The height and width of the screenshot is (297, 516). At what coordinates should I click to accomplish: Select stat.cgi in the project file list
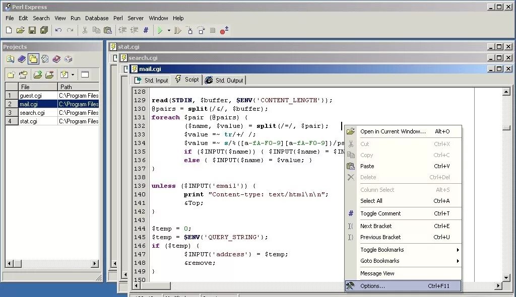pos(28,121)
